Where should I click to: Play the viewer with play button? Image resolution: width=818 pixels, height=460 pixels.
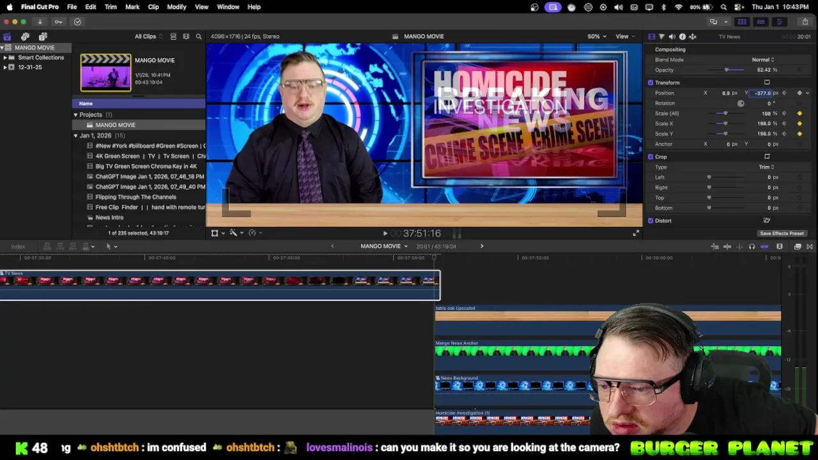(385, 234)
